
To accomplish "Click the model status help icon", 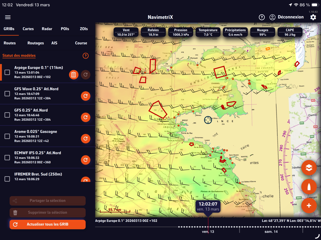I will pos(86,56).
